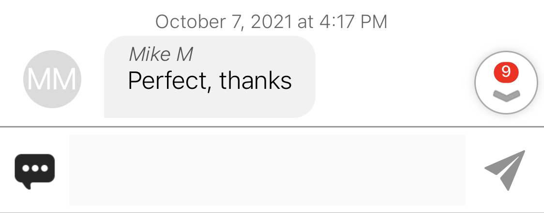Focus the empty text compose box
The image size is (544, 213).
click(x=267, y=170)
